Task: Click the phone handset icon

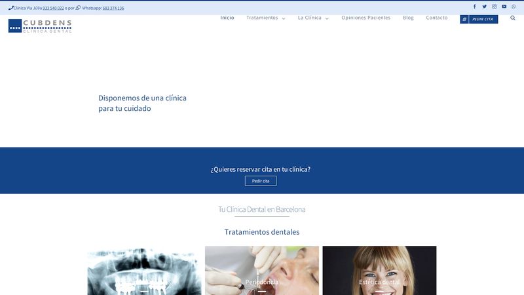Action: (x=10, y=8)
